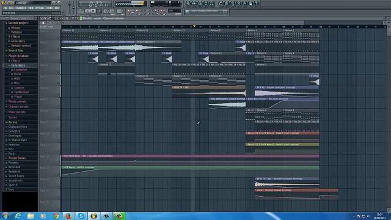
Task: Open Drum generators folder
Action: [18, 74]
